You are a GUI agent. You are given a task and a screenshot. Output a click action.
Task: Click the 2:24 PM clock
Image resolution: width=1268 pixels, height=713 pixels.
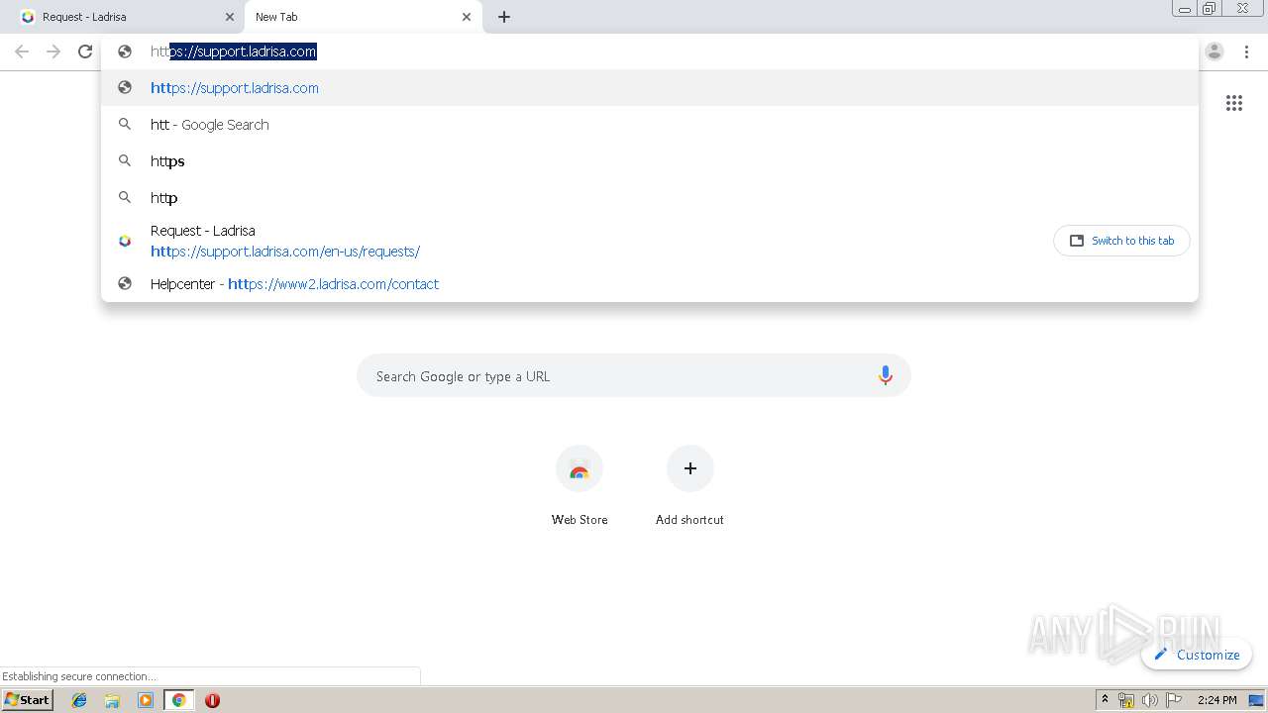click(x=1216, y=700)
